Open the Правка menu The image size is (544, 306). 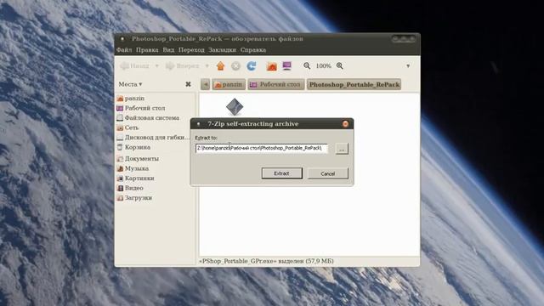147,50
